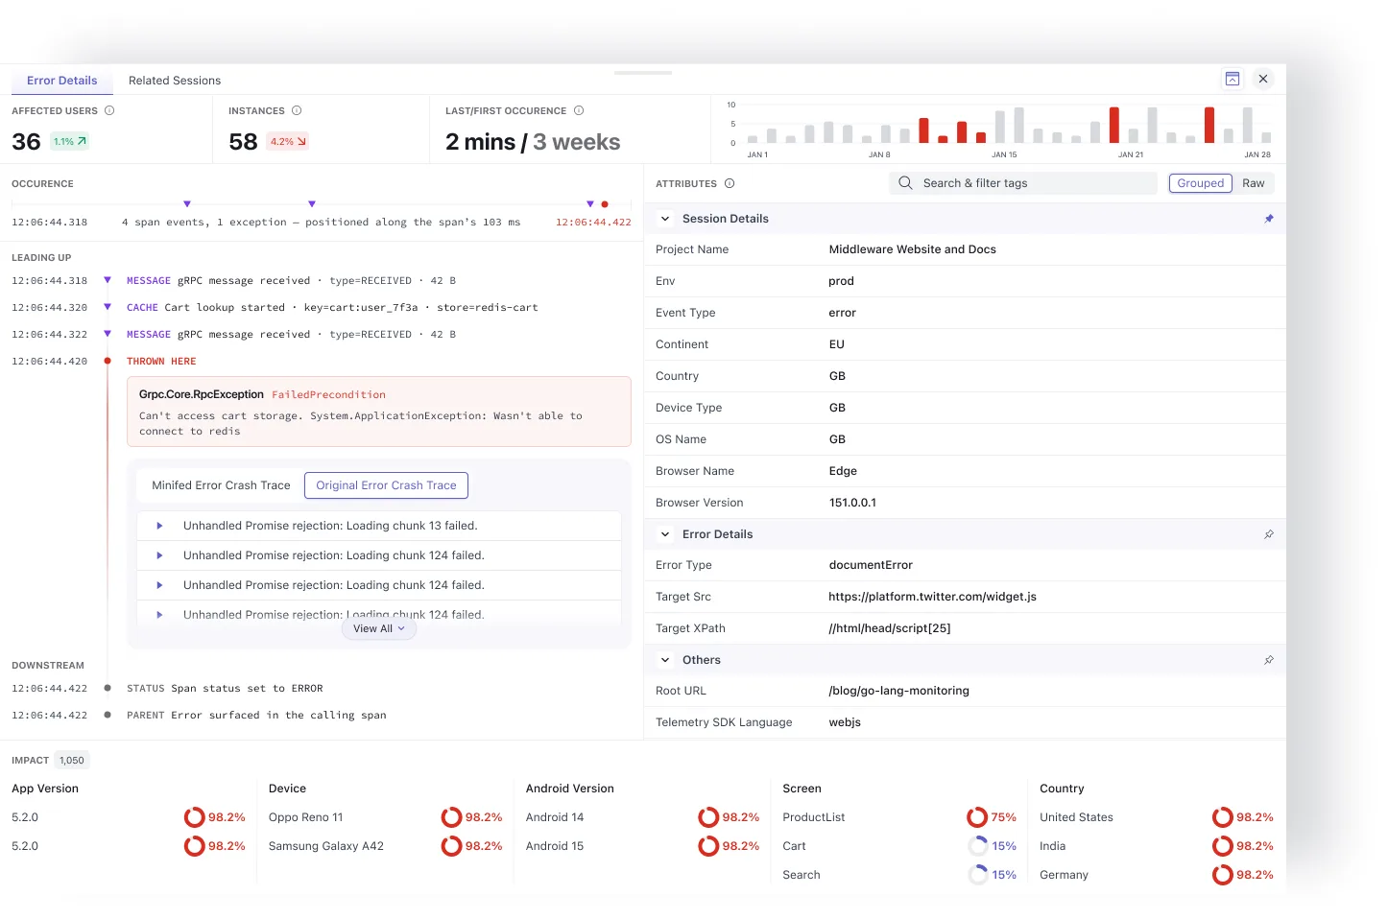Click the Target Src widget.js URL
This screenshot has width=1388, height=919.
click(933, 597)
